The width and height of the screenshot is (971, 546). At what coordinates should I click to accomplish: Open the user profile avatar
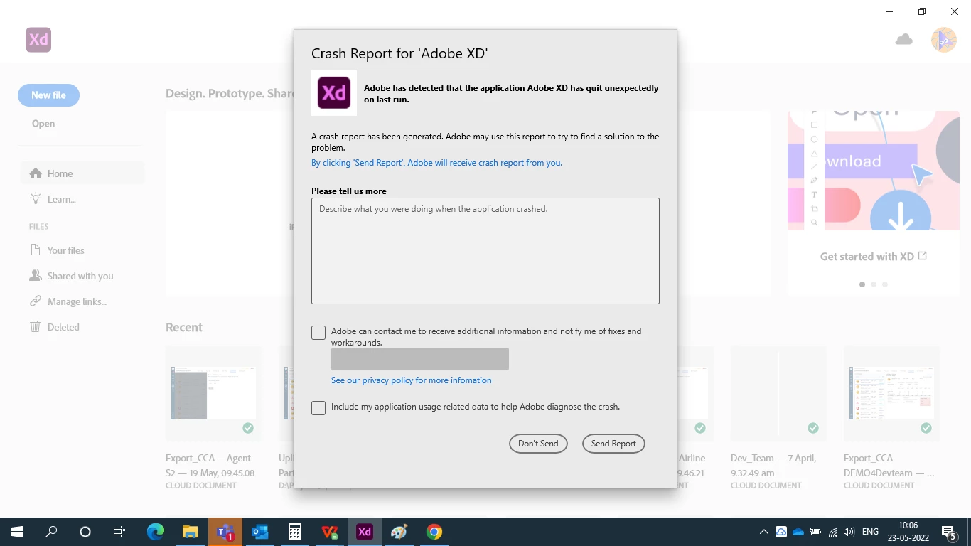coord(944,40)
